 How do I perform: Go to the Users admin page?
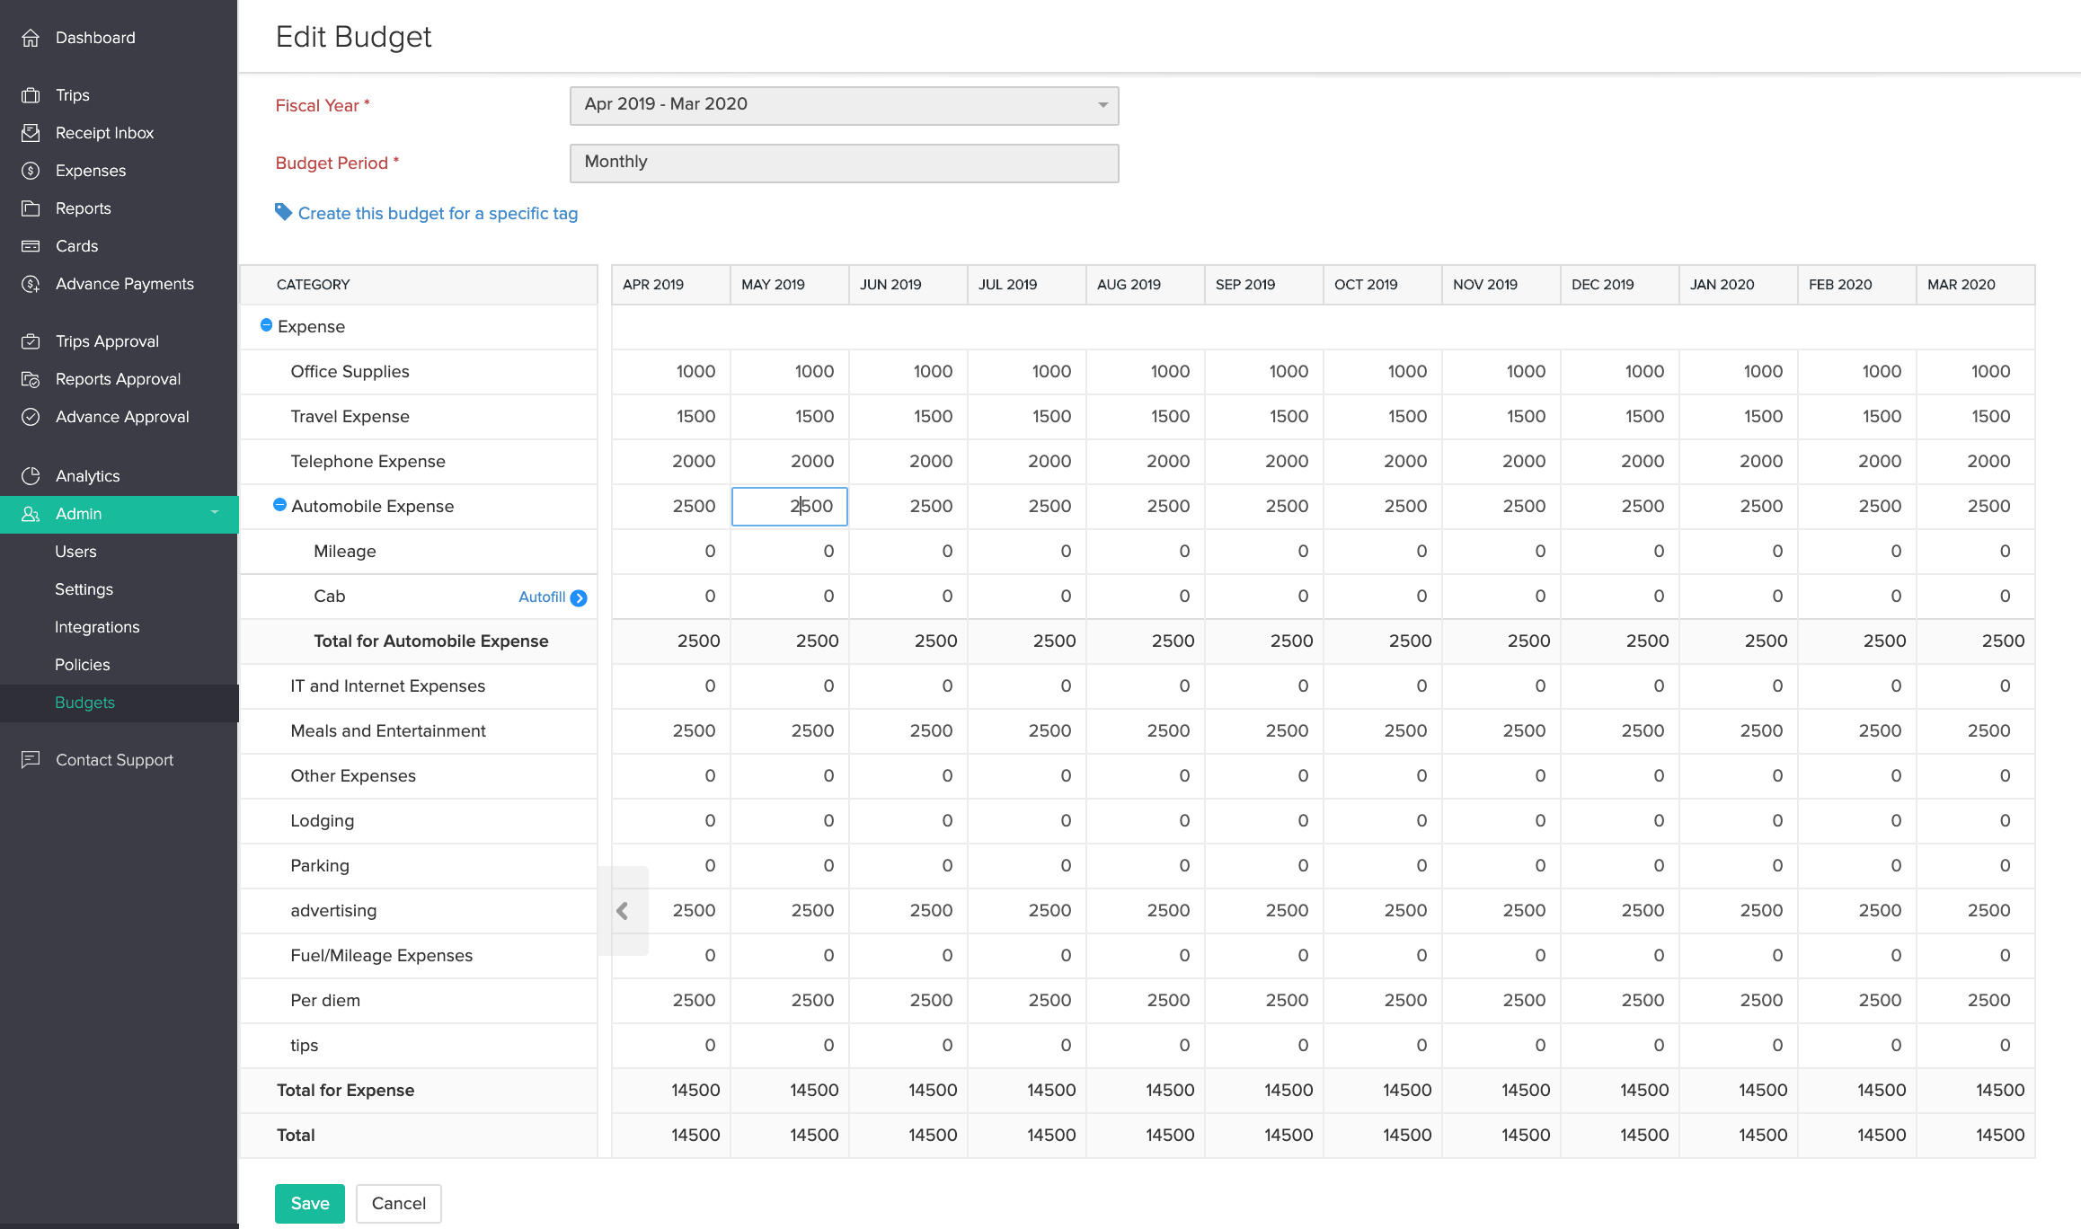(75, 552)
